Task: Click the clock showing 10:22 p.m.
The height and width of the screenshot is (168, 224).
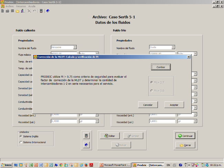Action: [216, 165]
